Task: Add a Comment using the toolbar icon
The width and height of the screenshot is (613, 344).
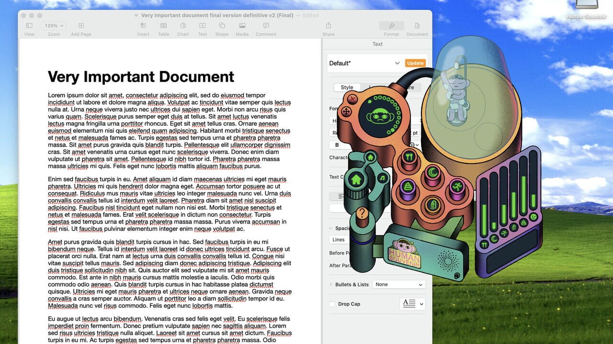Action: tap(266, 29)
